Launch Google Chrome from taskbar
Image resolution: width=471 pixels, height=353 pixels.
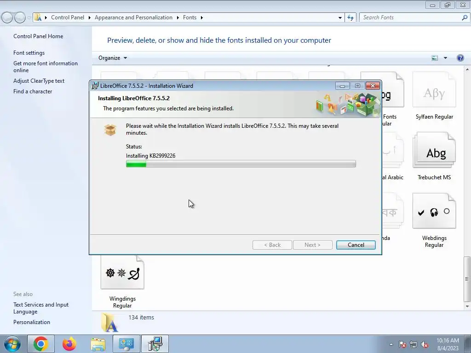tap(41, 344)
